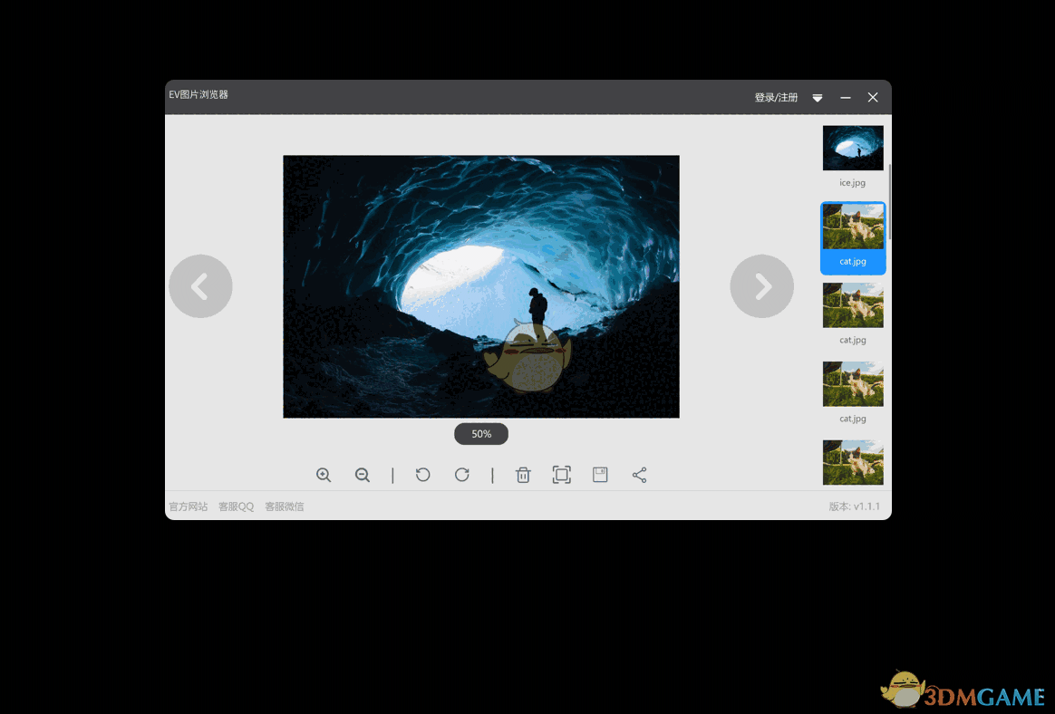Open the 官方网站 link

pyautogui.click(x=188, y=507)
